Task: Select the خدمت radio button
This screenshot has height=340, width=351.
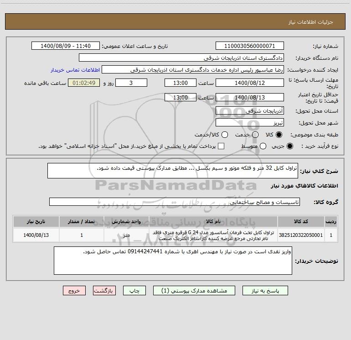Action: click(255, 135)
